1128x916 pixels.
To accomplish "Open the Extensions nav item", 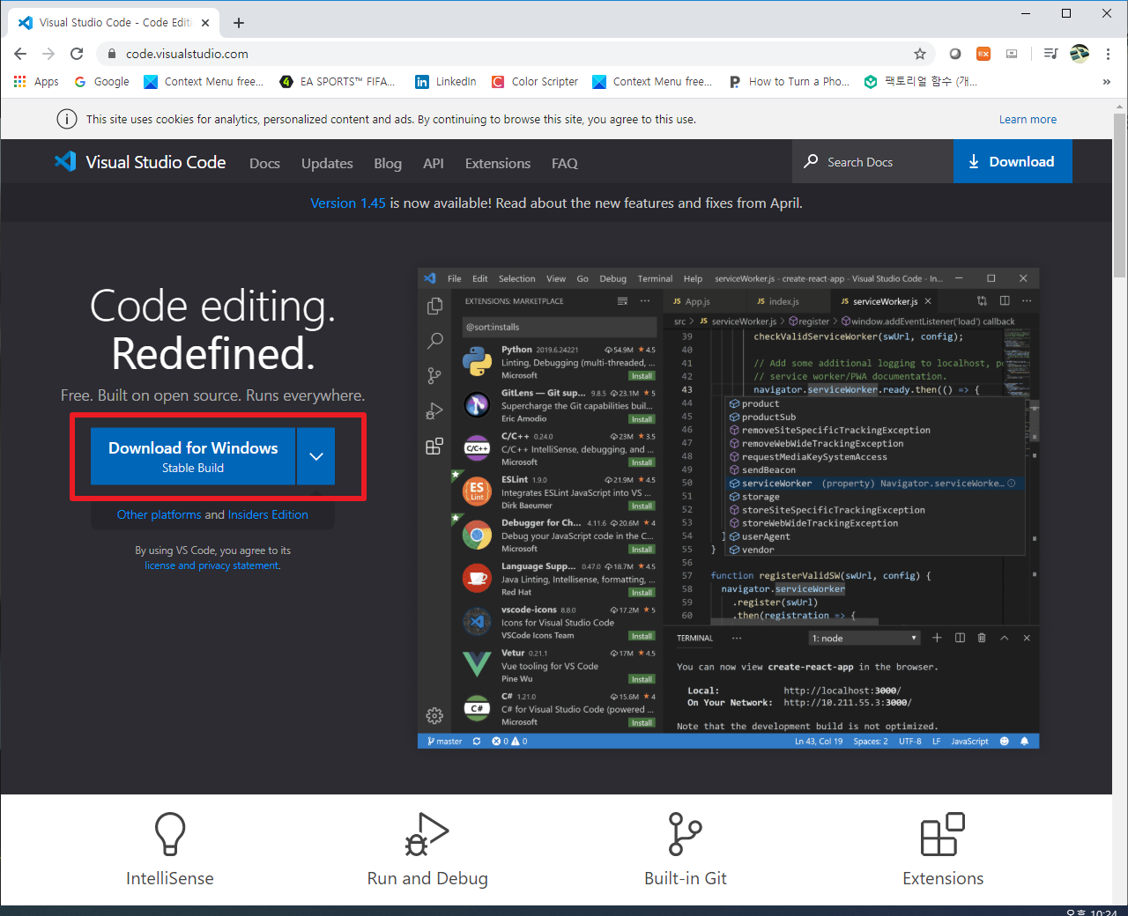I will pos(498,163).
